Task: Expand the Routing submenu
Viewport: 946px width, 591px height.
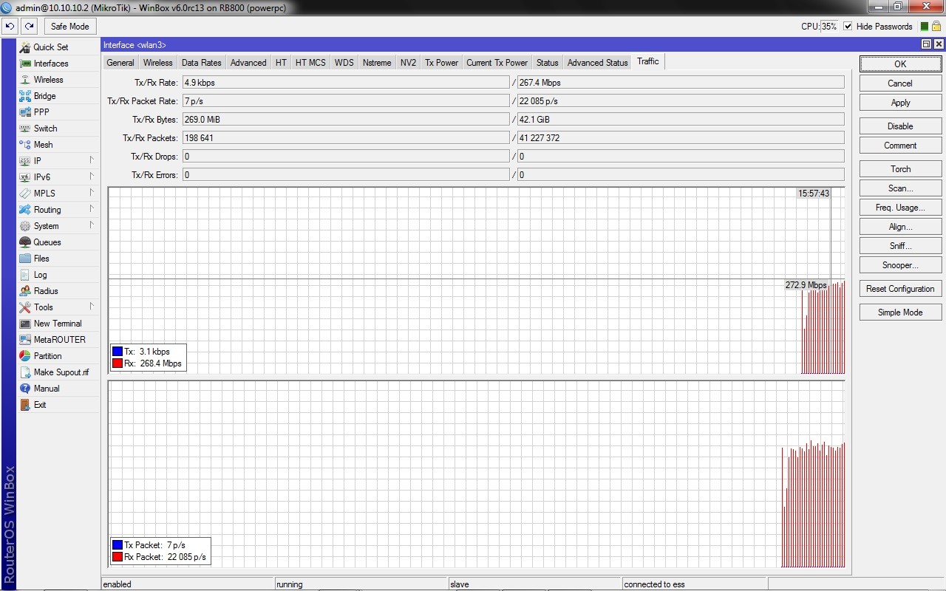Action: pyautogui.click(x=92, y=209)
